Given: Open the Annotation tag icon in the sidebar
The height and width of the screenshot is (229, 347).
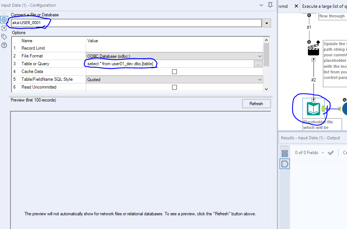Looking at the screenshot, I should pos(4,37).
